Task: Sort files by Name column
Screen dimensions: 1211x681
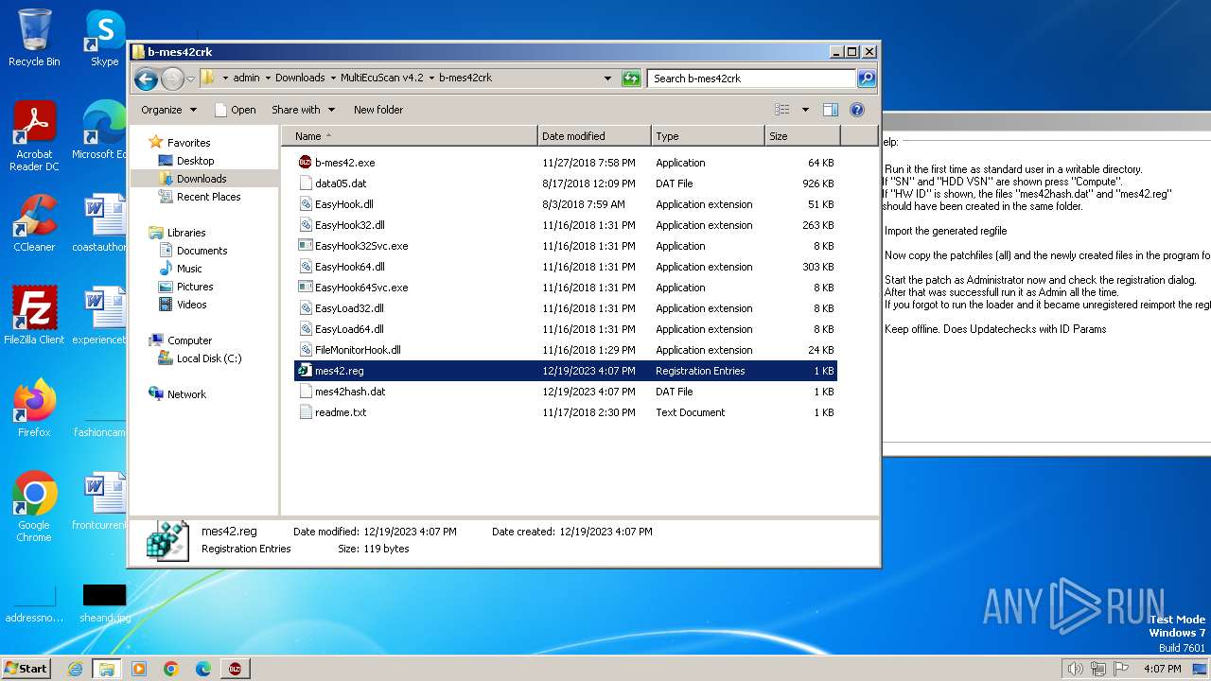Action: pyautogui.click(x=410, y=136)
